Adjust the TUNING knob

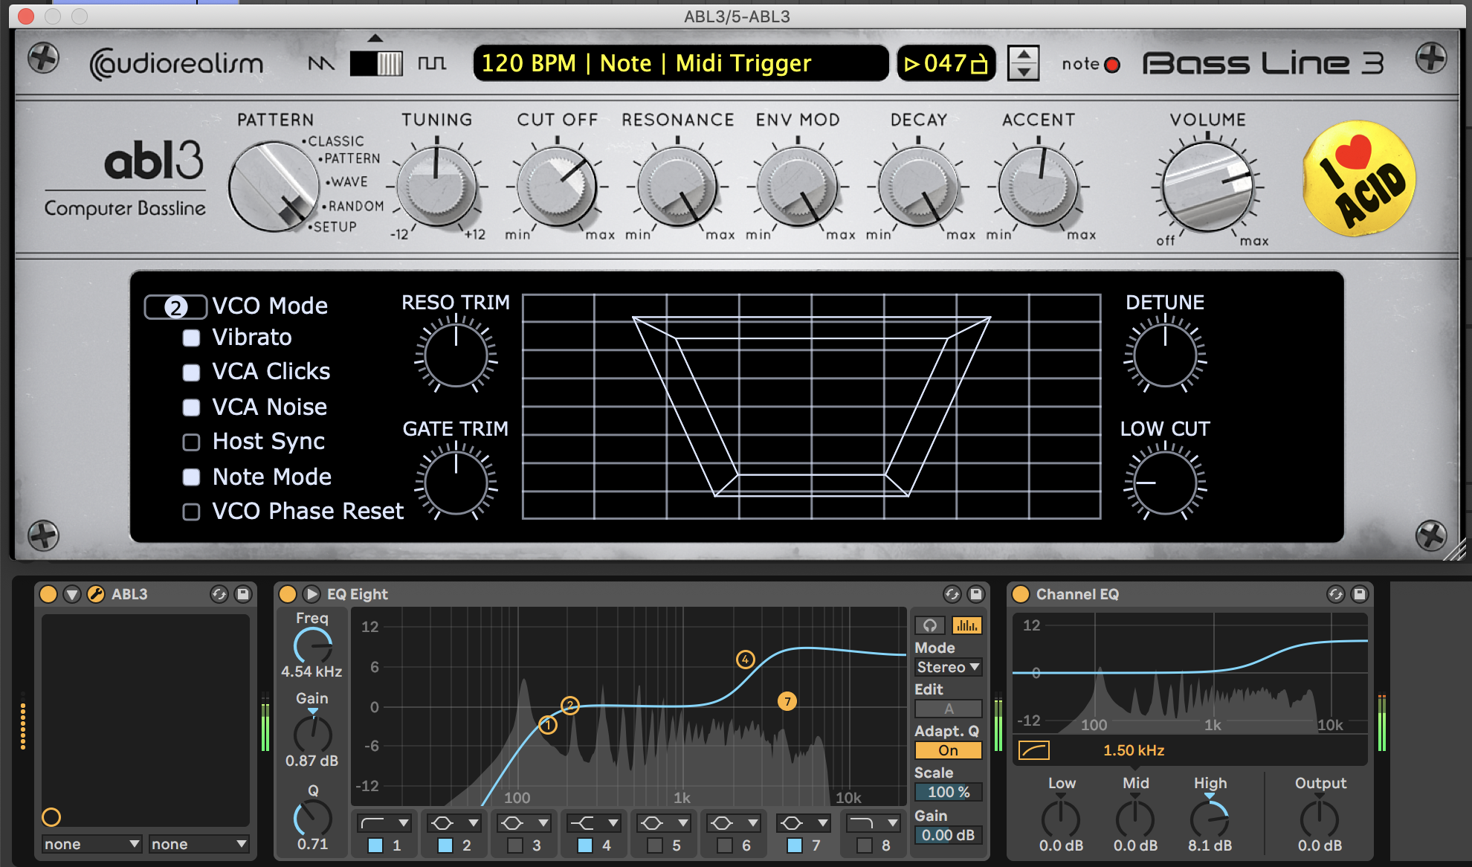[x=436, y=187]
